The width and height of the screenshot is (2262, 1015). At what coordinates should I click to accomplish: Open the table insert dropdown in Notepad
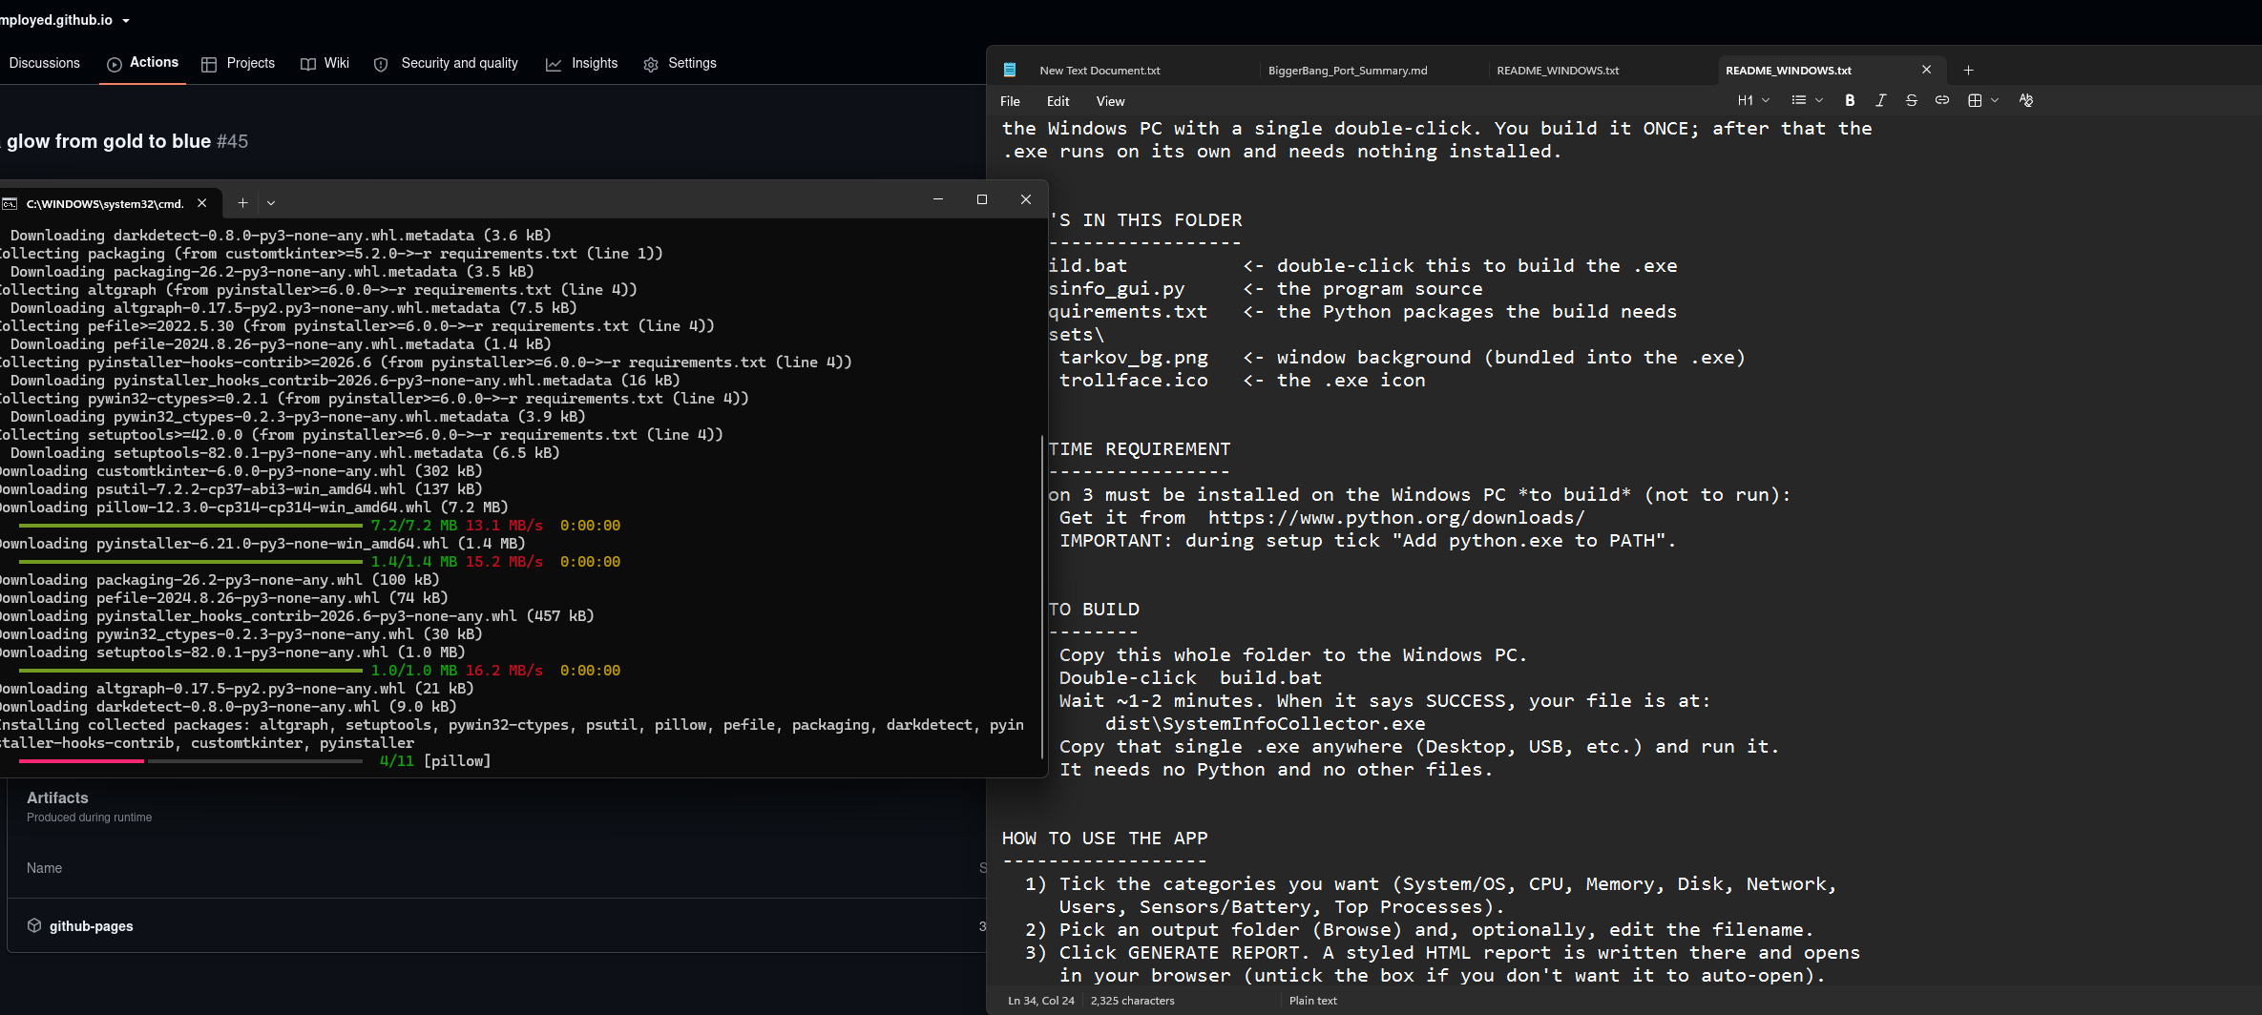pos(1982,100)
